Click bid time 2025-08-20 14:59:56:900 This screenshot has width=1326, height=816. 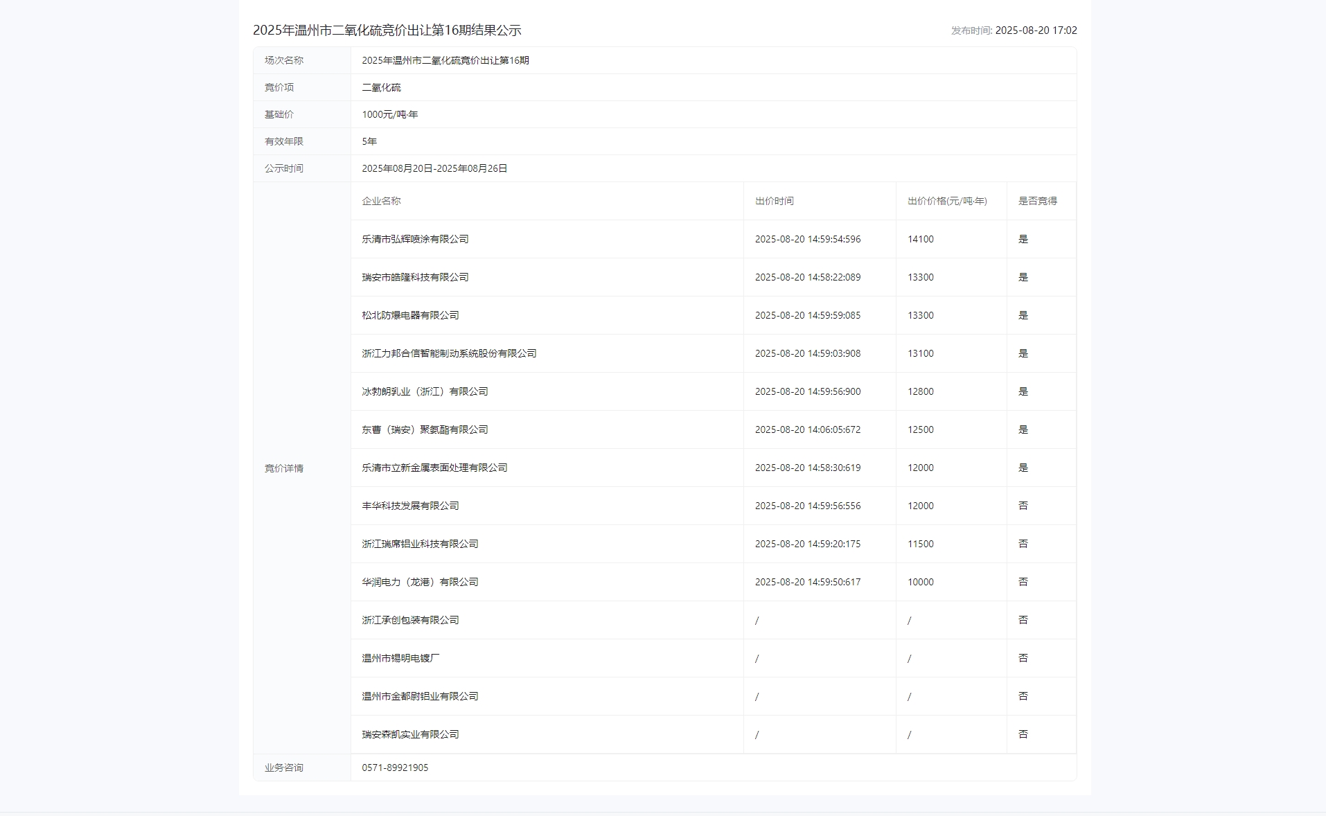(808, 391)
